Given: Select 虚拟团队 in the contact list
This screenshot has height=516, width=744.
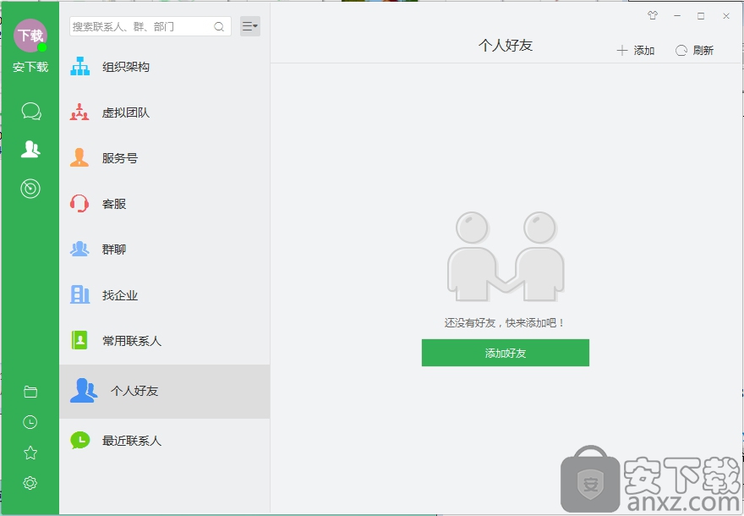Looking at the screenshot, I should pyautogui.click(x=125, y=113).
